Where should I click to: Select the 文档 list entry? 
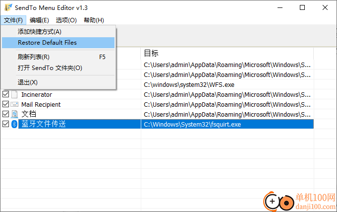coord(29,114)
